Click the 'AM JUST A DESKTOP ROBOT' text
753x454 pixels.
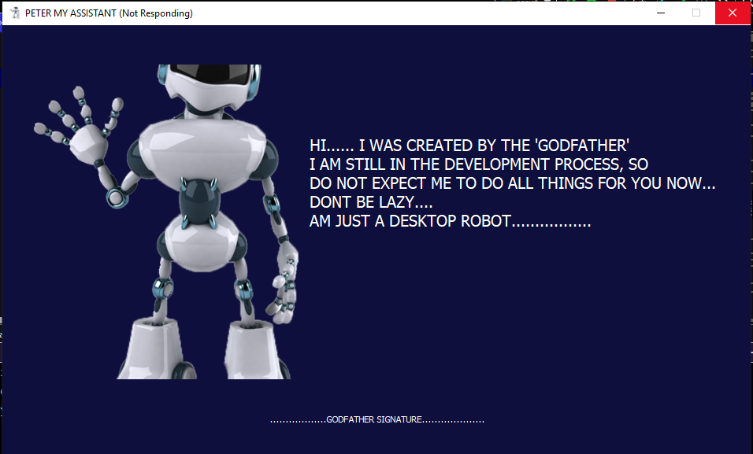(450, 221)
